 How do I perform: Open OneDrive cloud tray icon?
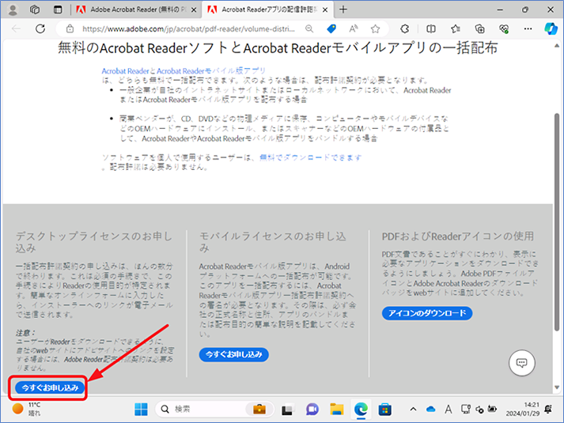point(430,410)
